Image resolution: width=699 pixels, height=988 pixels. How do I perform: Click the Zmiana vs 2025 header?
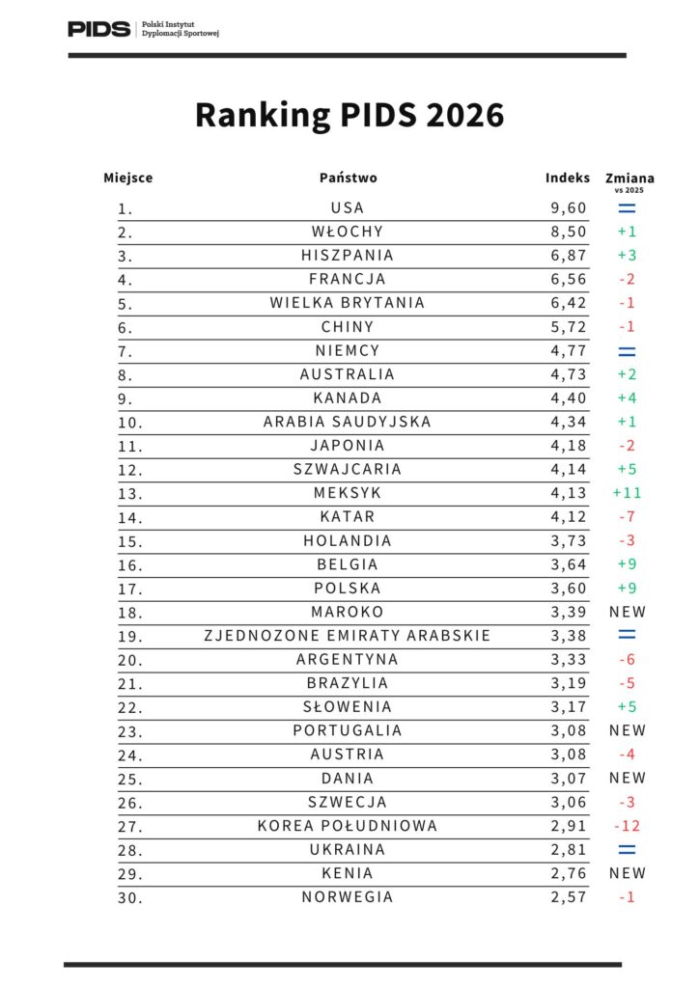[x=629, y=180]
